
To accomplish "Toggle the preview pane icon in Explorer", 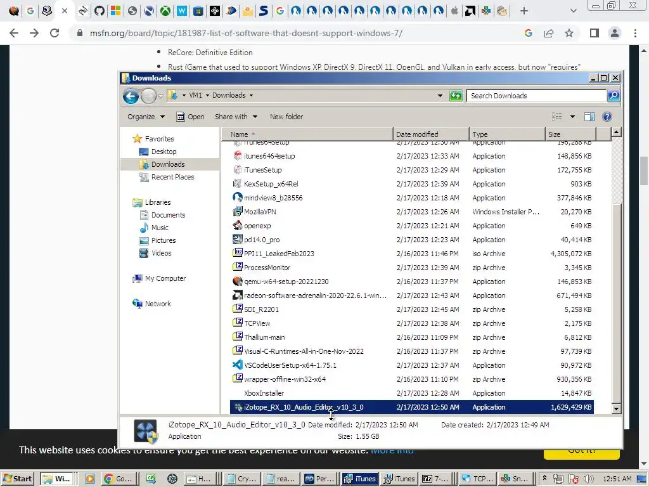I will (x=589, y=117).
